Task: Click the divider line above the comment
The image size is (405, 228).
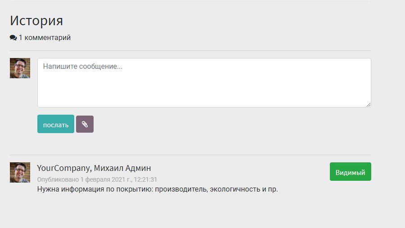Action: click(x=190, y=155)
